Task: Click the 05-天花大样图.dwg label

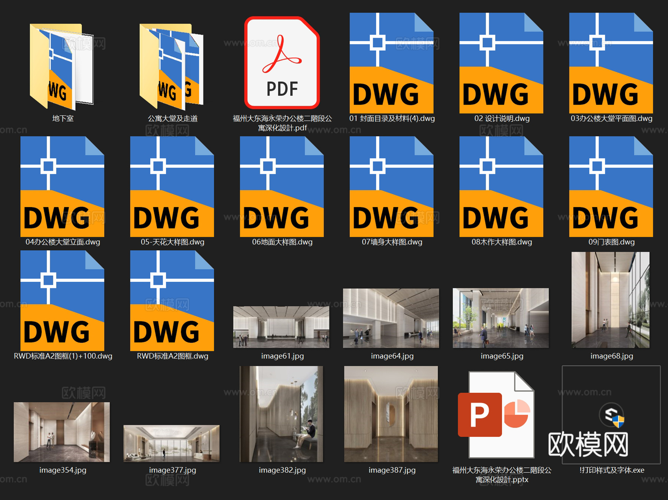Action: click(173, 242)
